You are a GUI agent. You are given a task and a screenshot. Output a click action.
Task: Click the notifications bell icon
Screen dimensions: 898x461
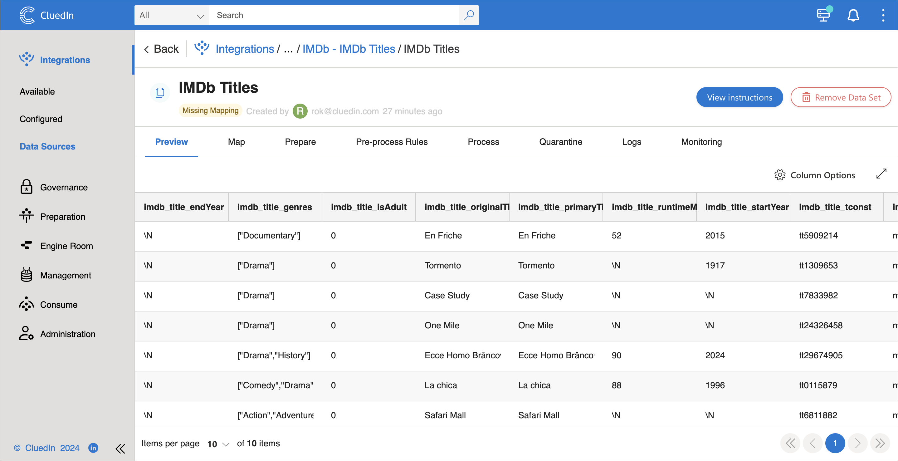853,15
